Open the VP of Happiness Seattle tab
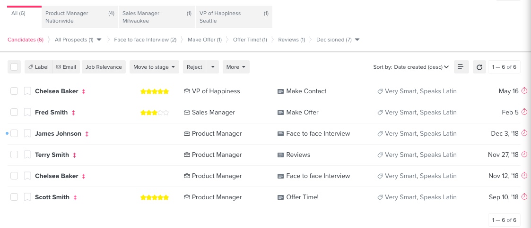Image resolution: width=531 pixels, height=228 pixels. (234, 17)
